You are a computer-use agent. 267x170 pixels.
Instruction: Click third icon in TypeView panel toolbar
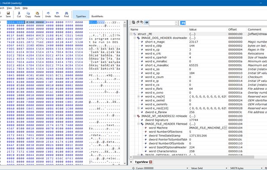142,22
